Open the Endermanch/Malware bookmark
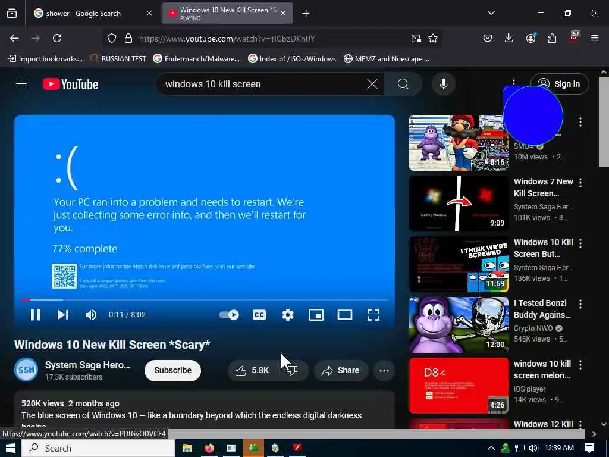 [196, 59]
